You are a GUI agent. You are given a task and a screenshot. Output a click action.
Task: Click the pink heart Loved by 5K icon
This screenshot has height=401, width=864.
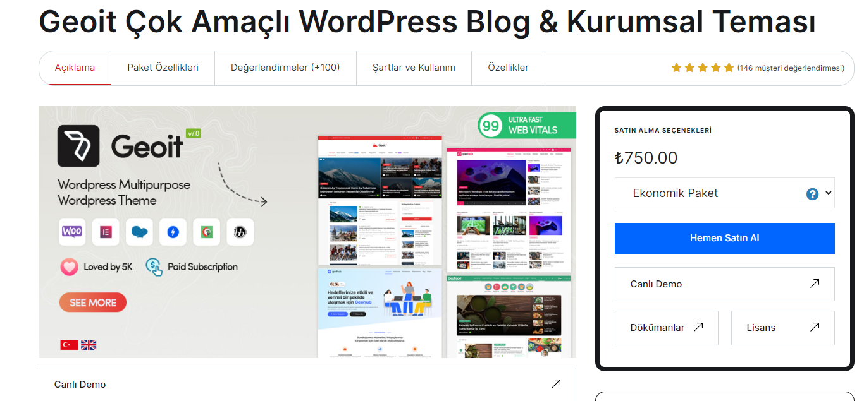click(x=69, y=266)
